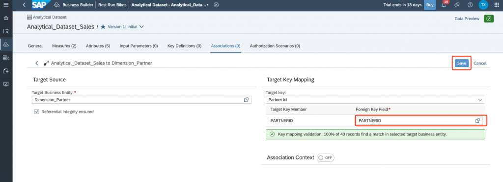The width and height of the screenshot is (503, 182).
Task: Uncheck Referential integrity ensured
Action: tap(36, 112)
